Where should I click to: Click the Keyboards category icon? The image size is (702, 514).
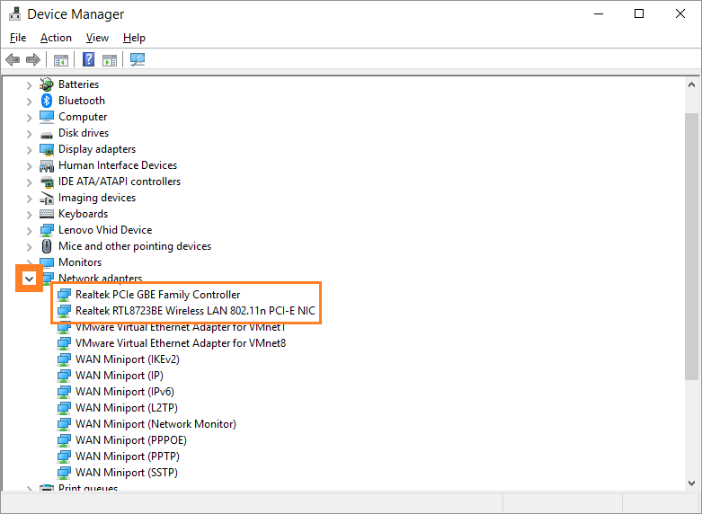tap(47, 214)
